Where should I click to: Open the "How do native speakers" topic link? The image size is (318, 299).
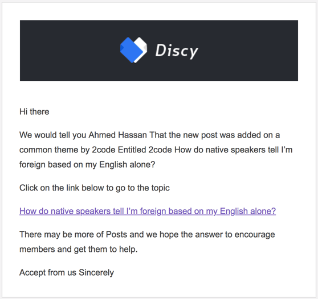point(148,211)
